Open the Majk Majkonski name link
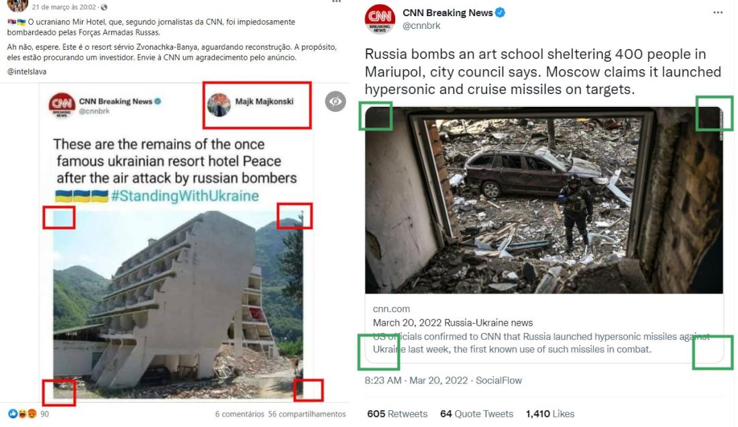 point(264,101)
